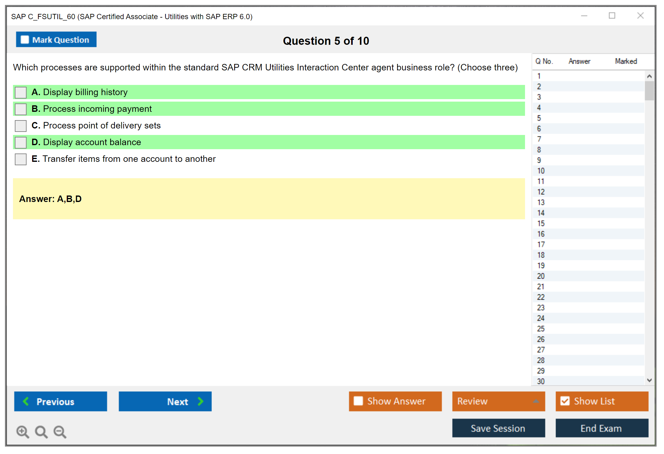Minimize the exam window
This screenshot has height=454, width=664.
point(584,16)
